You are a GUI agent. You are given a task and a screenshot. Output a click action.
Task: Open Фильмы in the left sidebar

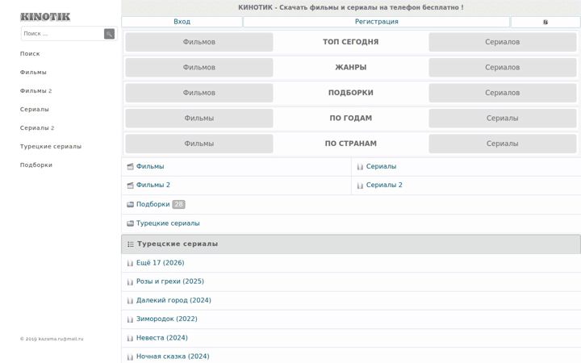tap(33, 73)
